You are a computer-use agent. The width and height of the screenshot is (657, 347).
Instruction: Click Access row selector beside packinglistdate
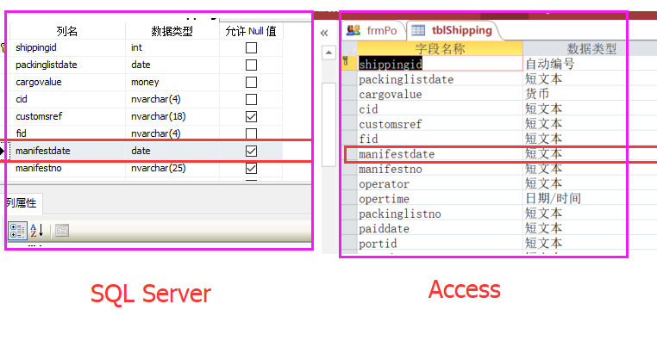click(349, 79)
